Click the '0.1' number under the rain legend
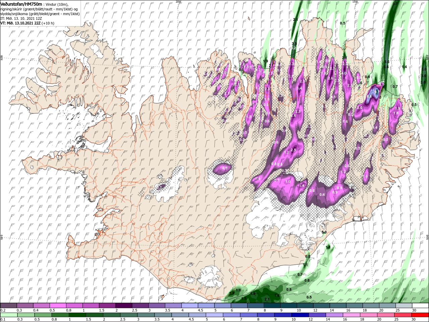The image size is (429, 322). click(2, 320)
